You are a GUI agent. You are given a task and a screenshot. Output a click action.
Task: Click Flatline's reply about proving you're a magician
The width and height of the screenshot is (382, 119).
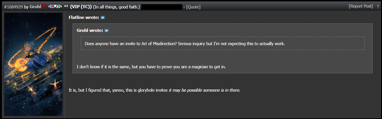(151, 67)
